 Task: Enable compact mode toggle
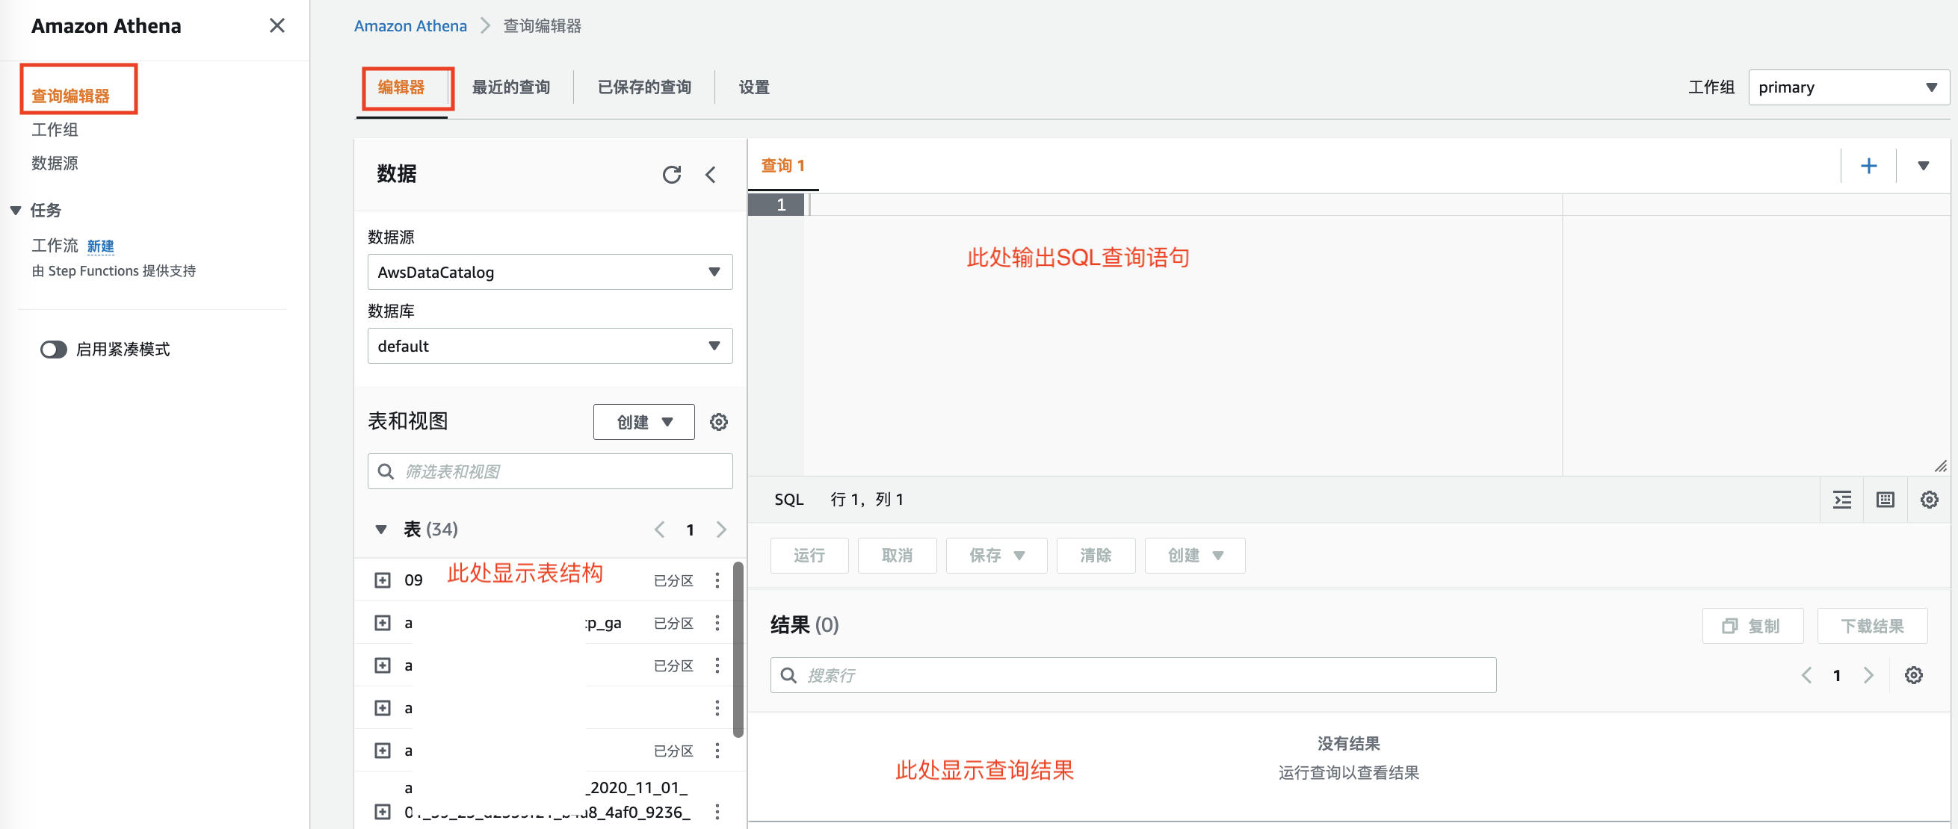pos(53,349)
